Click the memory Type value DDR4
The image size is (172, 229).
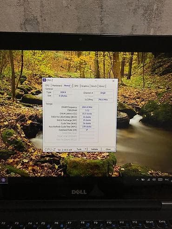point(63,92)
